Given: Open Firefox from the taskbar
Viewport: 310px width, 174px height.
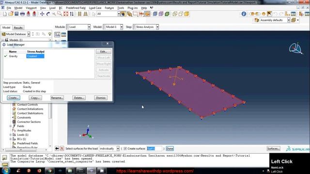Looking at the screenshot, I should pos(39,171).
